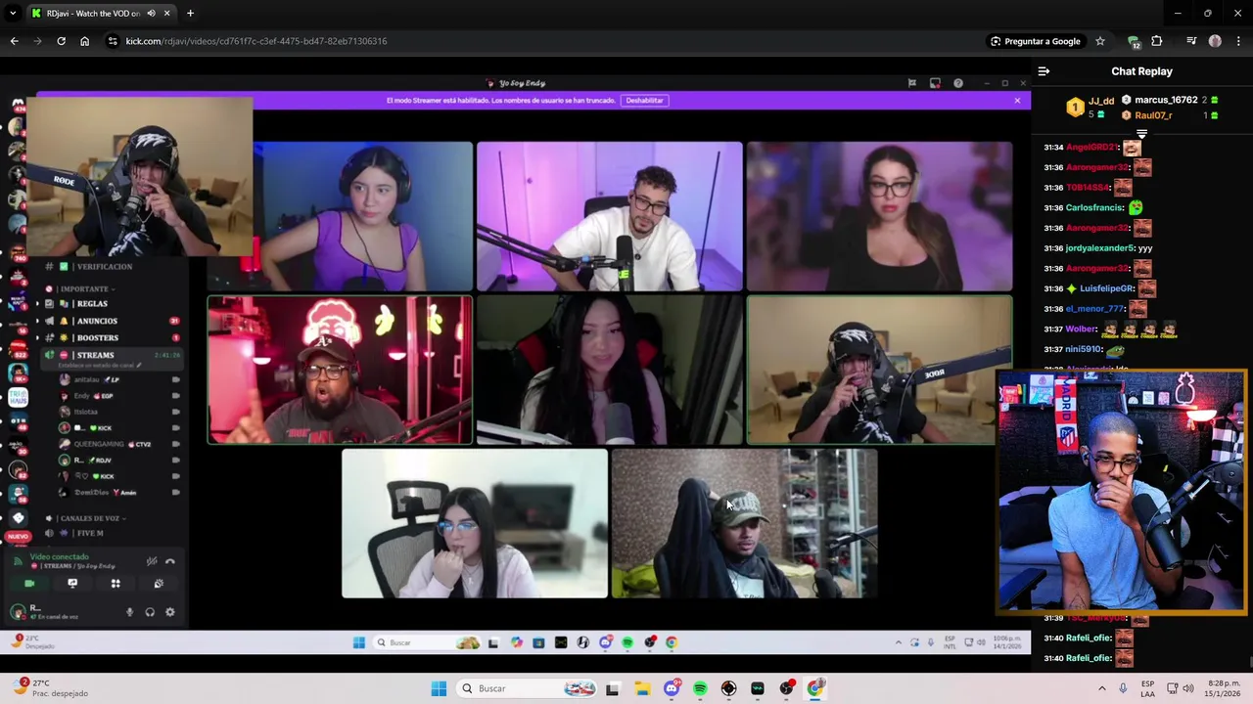Open Discord activities grid button

coord(116,584)
